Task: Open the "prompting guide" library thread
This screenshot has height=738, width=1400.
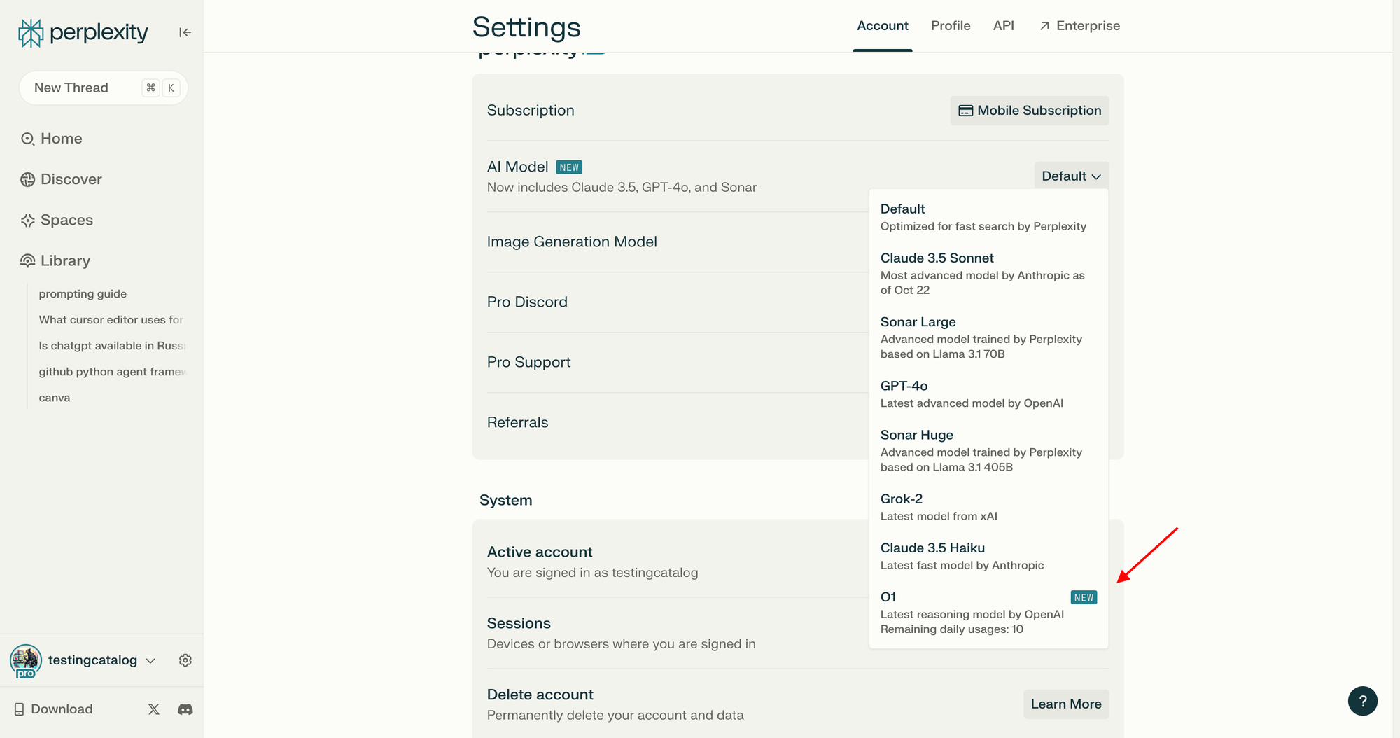Action: click(83, 294)
